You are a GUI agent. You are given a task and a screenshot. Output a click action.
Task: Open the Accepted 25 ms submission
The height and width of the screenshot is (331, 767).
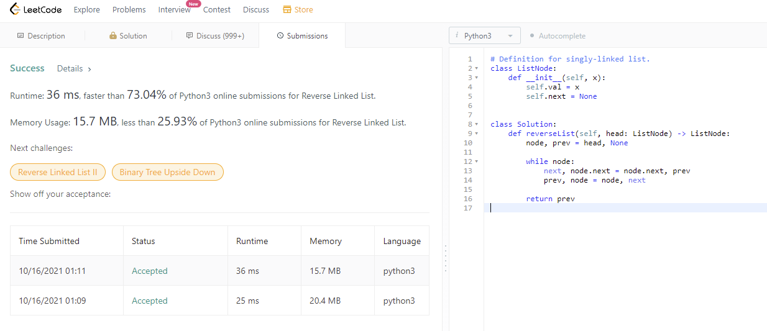click(149, 301)
